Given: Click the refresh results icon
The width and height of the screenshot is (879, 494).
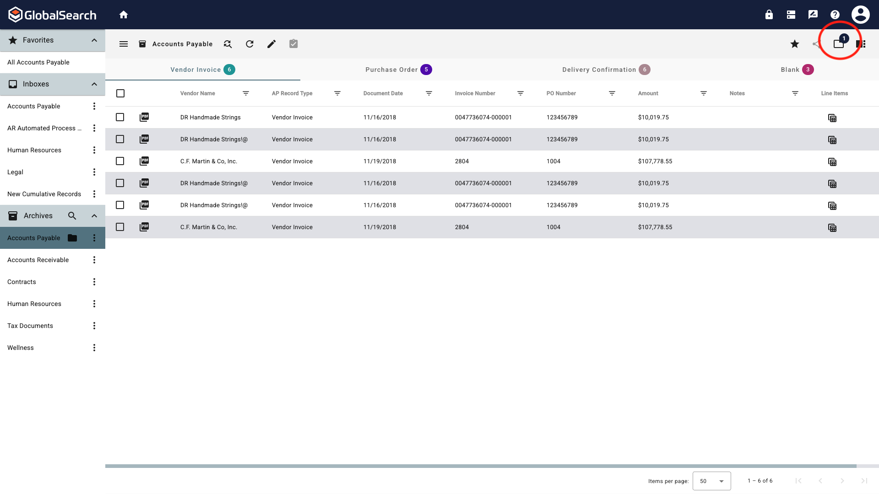Looking at the screenshot, I should [250, 44].
